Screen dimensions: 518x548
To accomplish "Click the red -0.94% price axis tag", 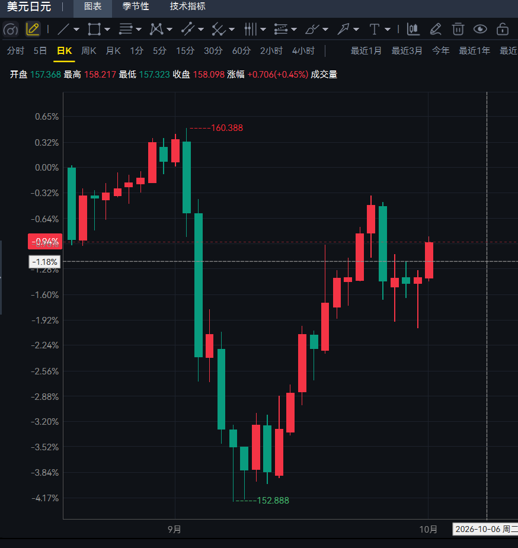I will (x=45, y=242).
